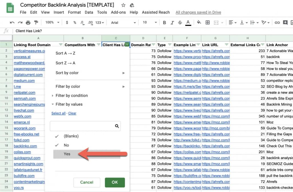Open horizontal align dropdown
Viewport: 293px width, 192px height.
(233, 23)
